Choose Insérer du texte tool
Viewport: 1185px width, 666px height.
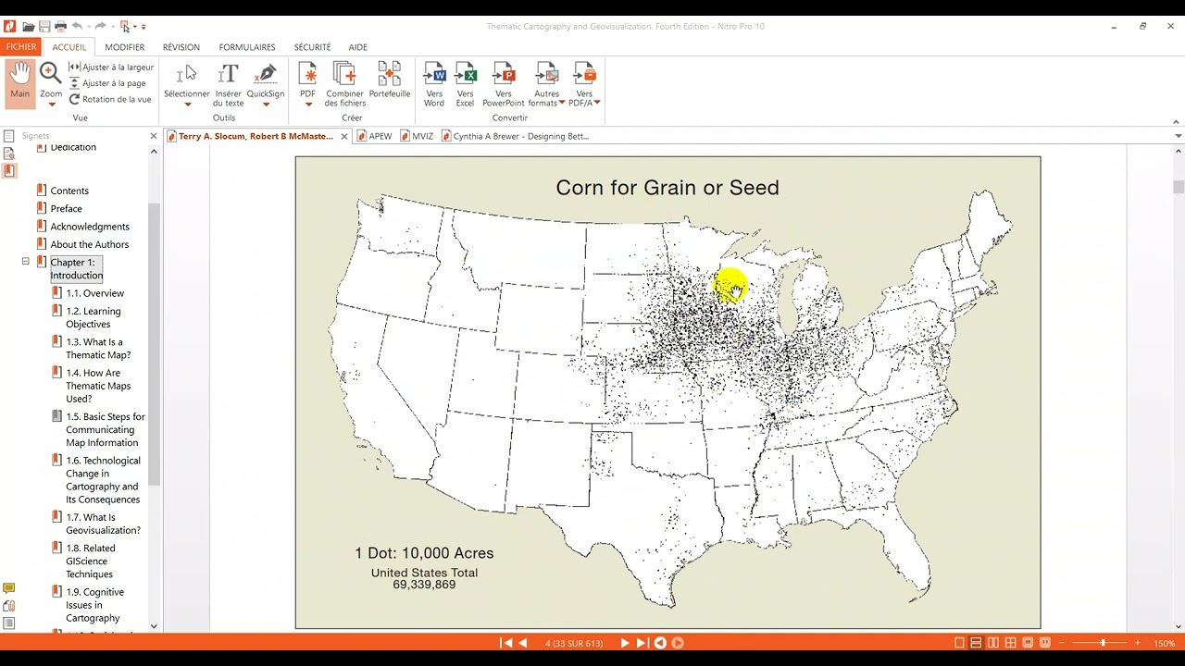[228, 83]
